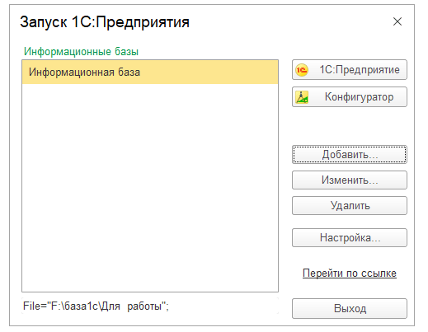Click the File="F:\база1с\Для работы" path text
This screenshot has height=332, width=428.
click(x=96, y=306)
